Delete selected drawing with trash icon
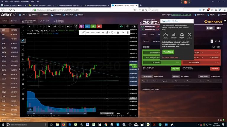 pos(128,33)
